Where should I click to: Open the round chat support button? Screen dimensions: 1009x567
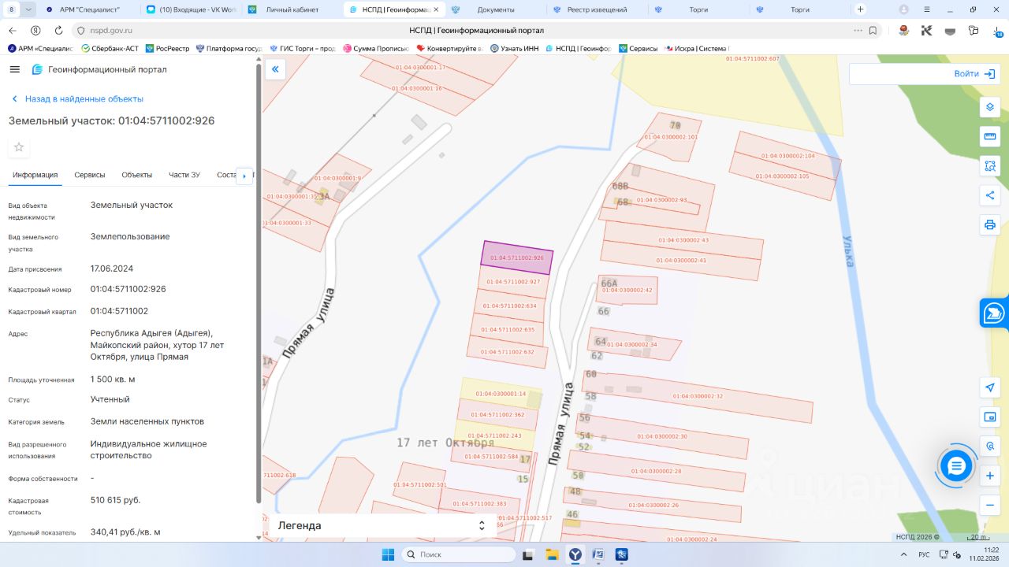[x=957, y=466]
